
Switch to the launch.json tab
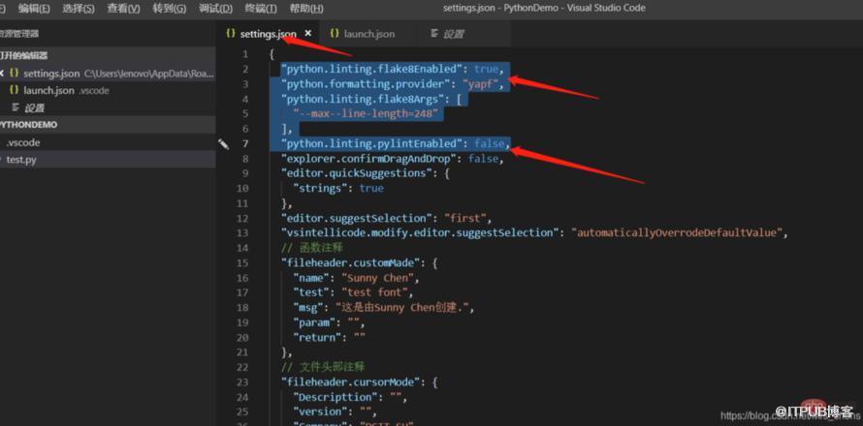(x=362, y=34)
